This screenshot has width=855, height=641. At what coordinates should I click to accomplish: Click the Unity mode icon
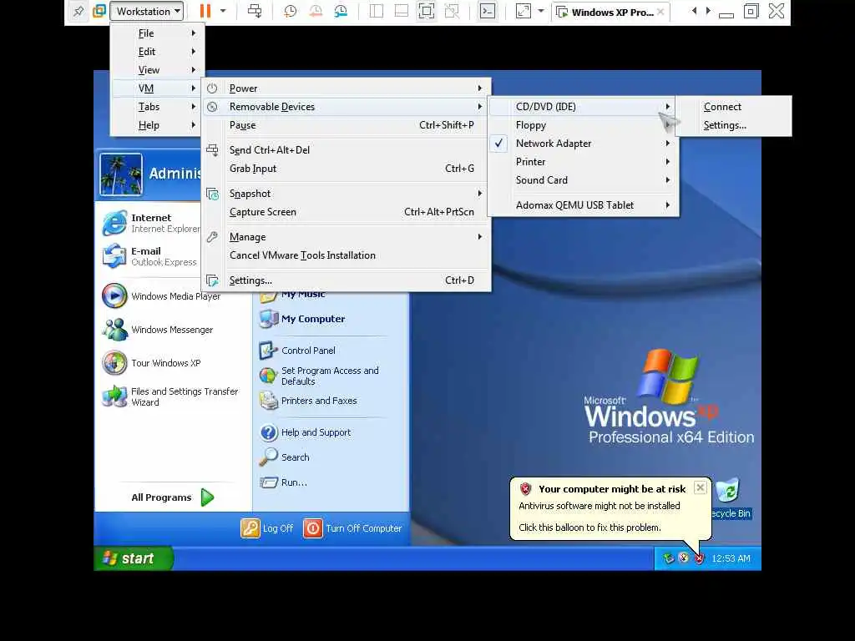(452, 11)
